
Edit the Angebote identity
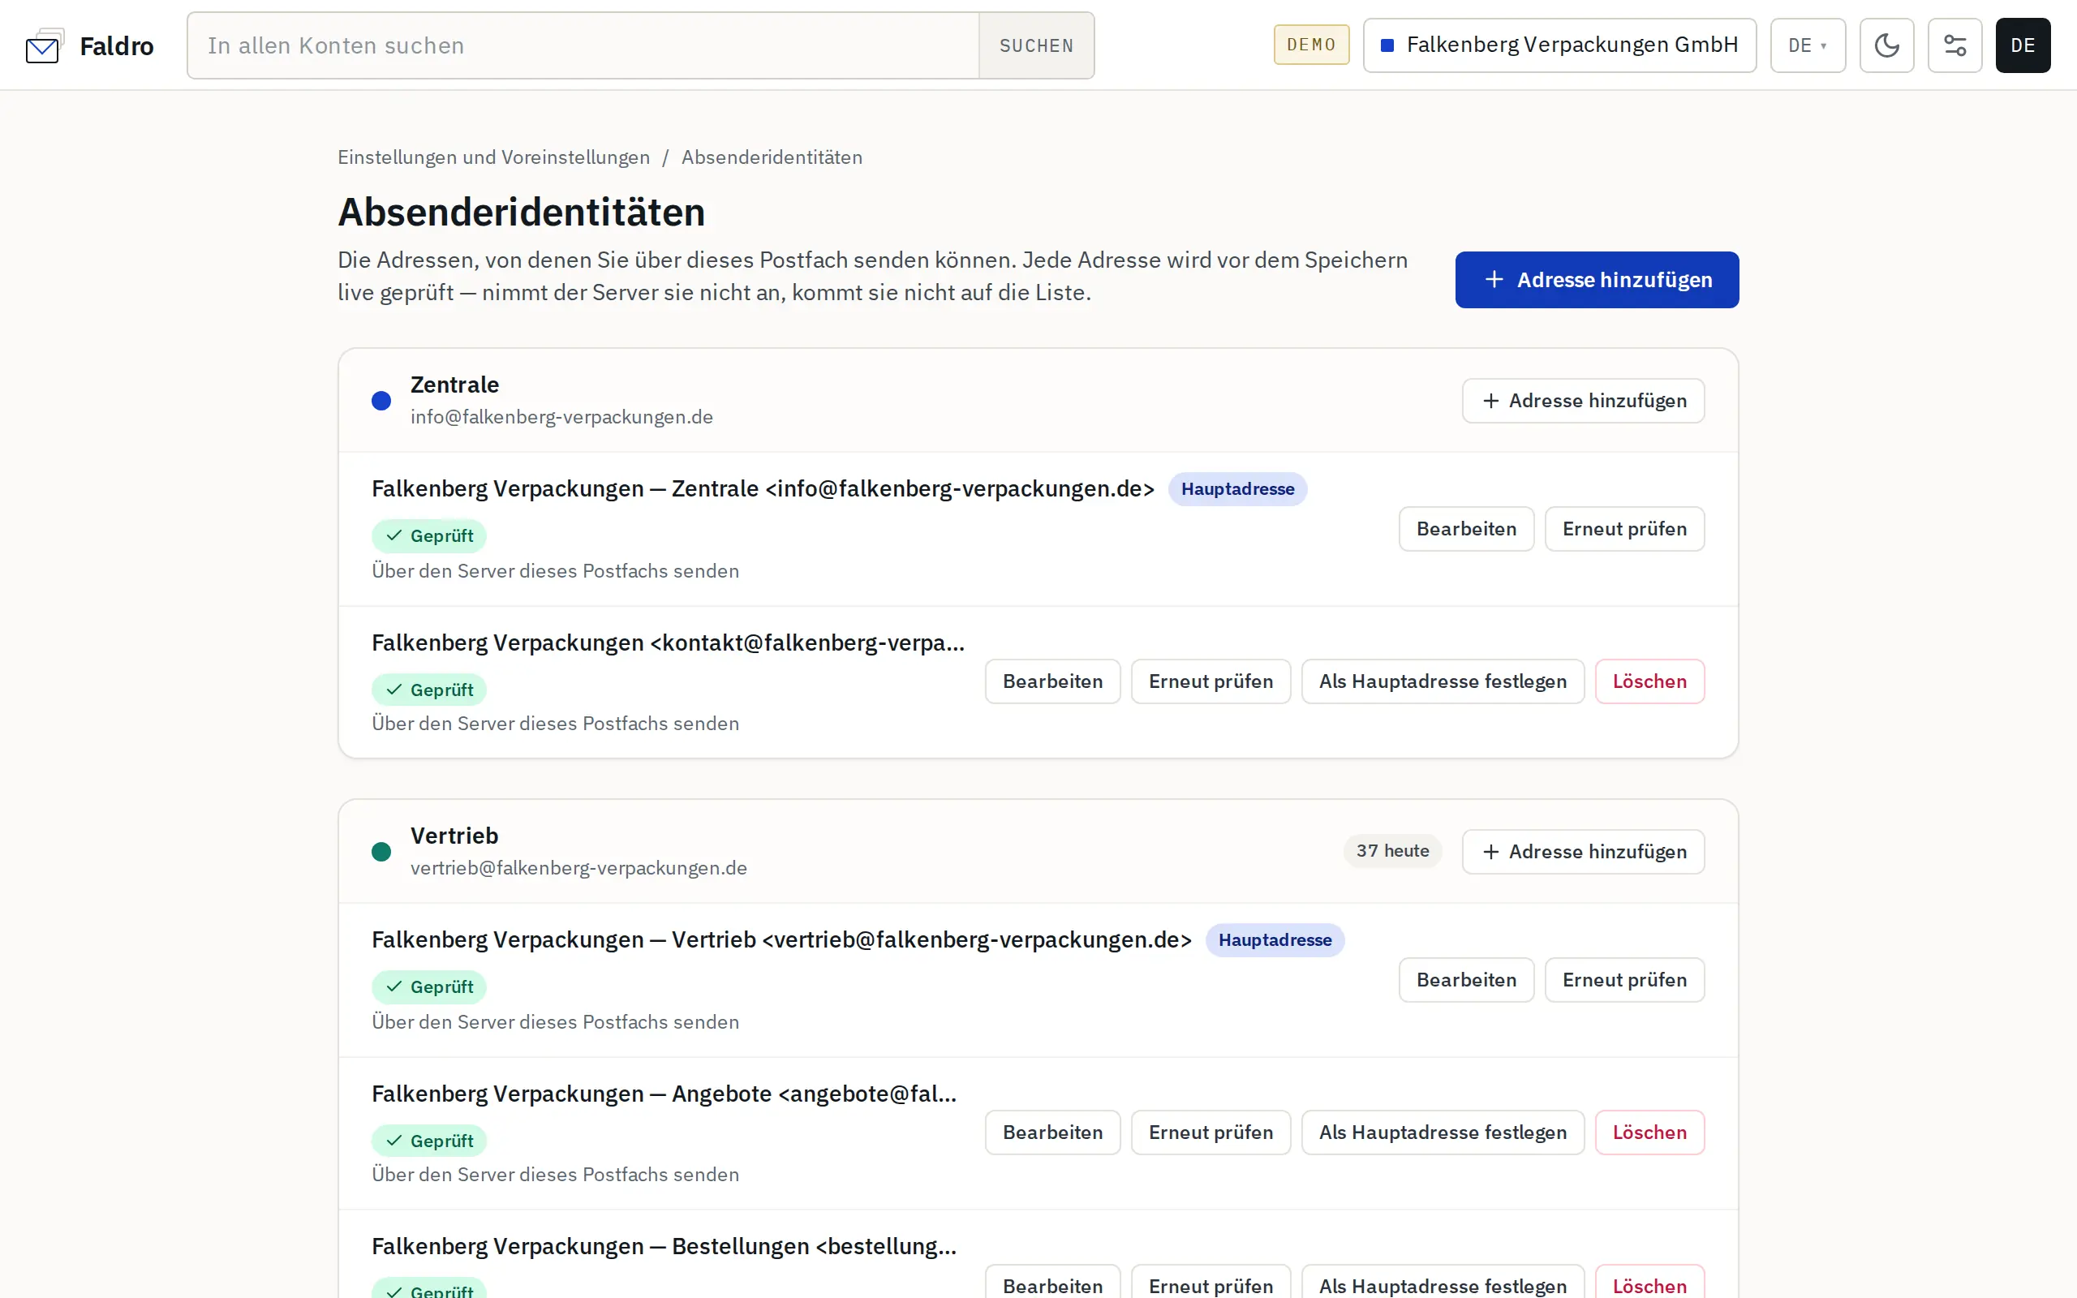(x=1052, y=1133)
